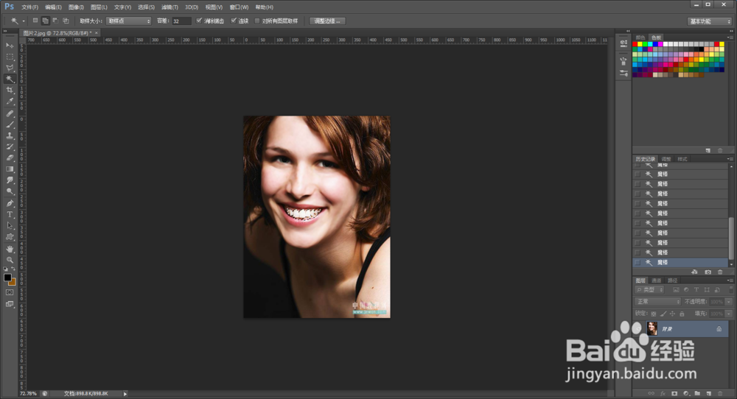Pick the white swatch in first Swatches row
Viewport: 737px width, 399px height.
(x=665, y=44)
